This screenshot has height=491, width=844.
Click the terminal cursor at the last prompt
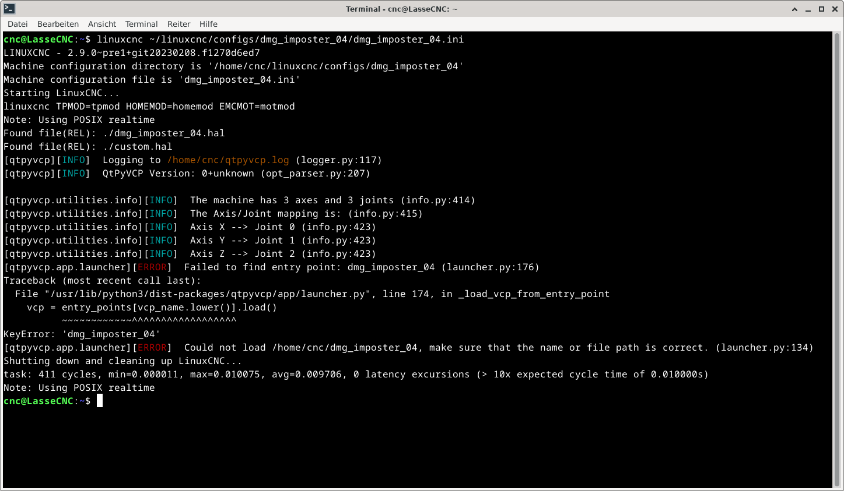pos(100,401)
